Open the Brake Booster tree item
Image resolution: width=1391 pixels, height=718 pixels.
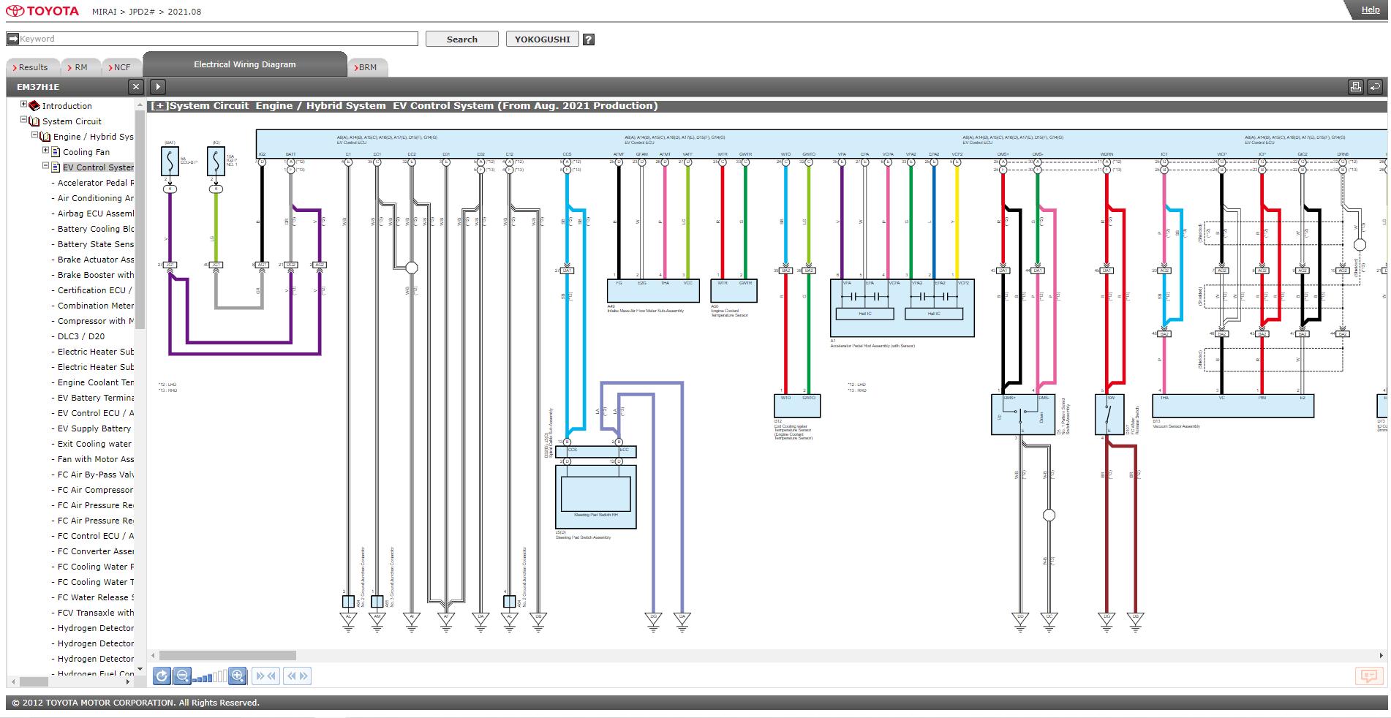(96, 275)
